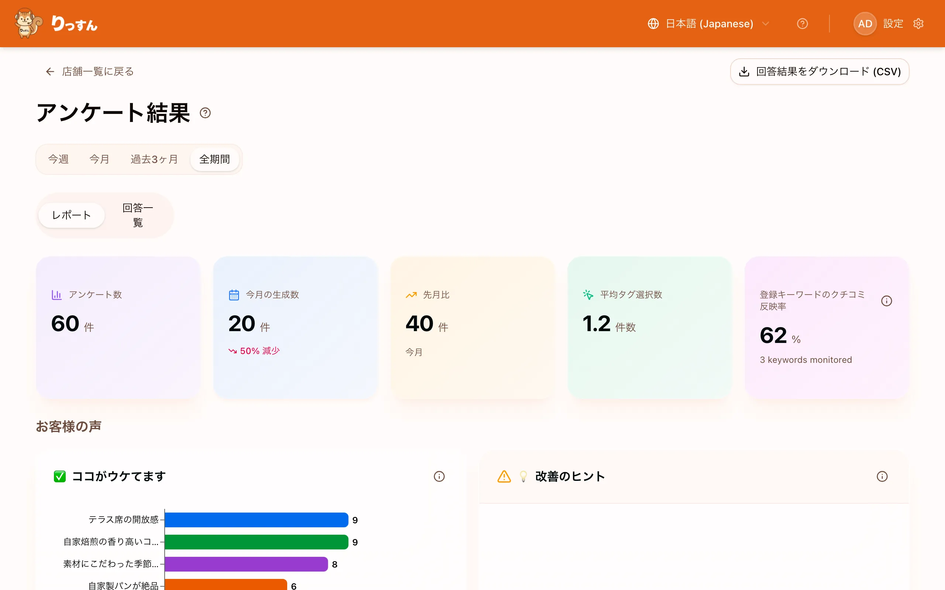The width and height of the screenshot is (945, 590).
Task: Open help icon beside アンケート結果 title
Action: 205,113
